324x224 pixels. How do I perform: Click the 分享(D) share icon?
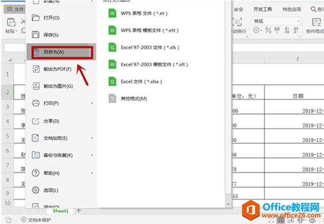[36, 121]
